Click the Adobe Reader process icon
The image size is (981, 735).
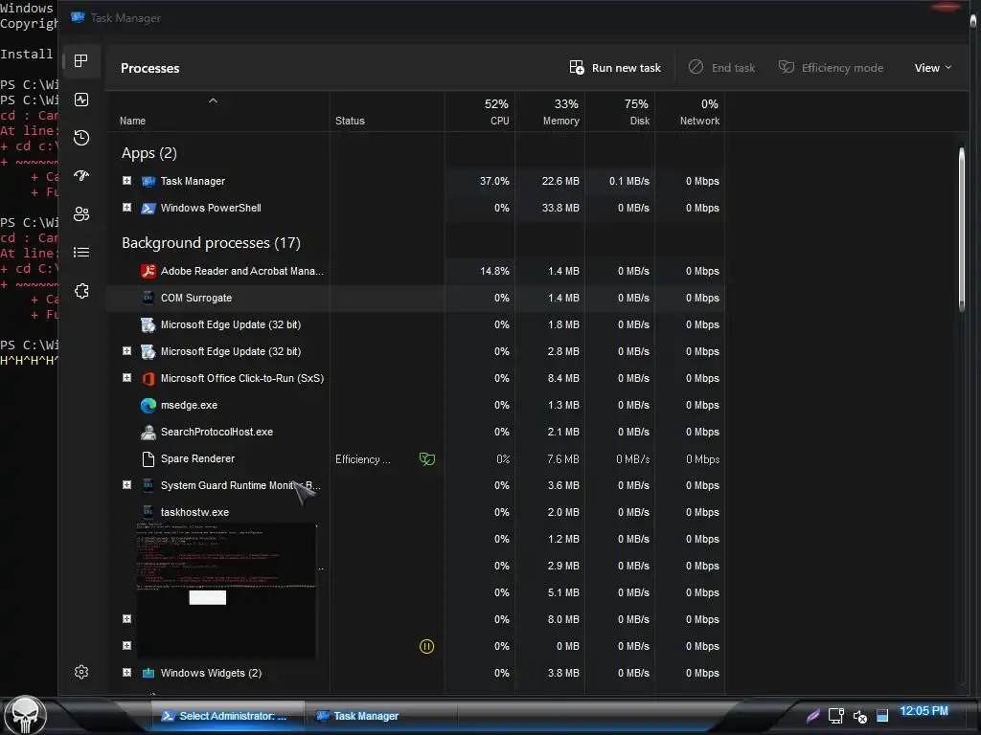pos(148,271)
